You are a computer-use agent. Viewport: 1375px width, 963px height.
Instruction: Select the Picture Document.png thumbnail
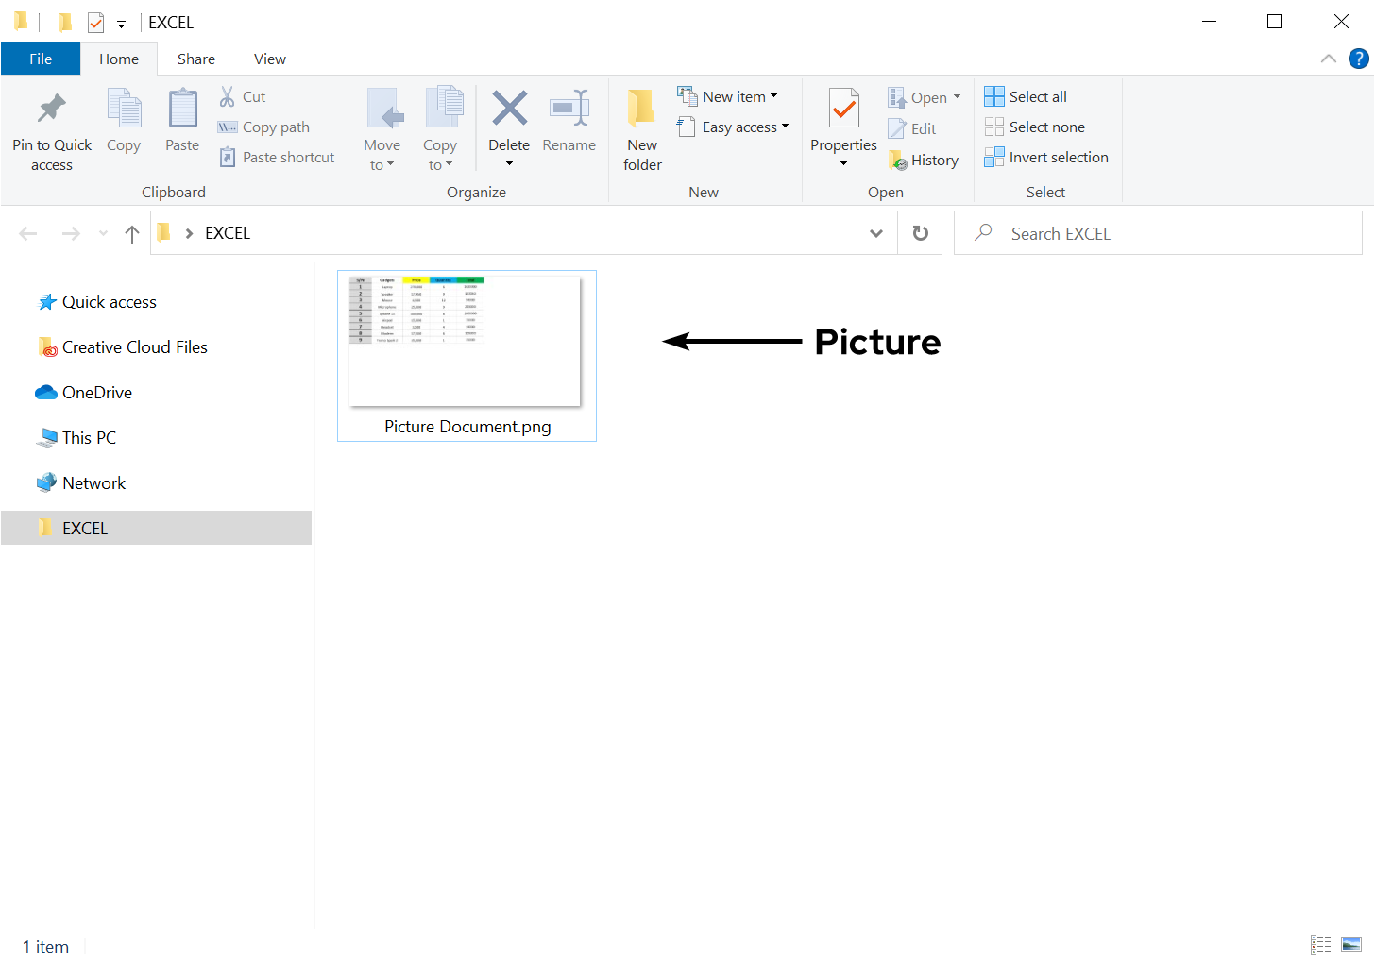(x=467, y=340)
